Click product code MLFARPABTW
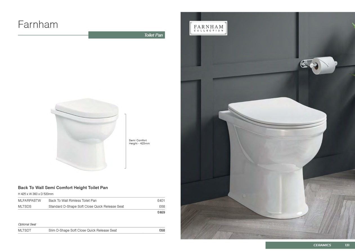 tap(30, 201)
